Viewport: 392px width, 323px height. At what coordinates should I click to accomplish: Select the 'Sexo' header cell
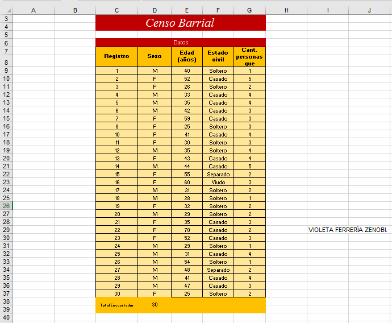[x=155, y=56]
